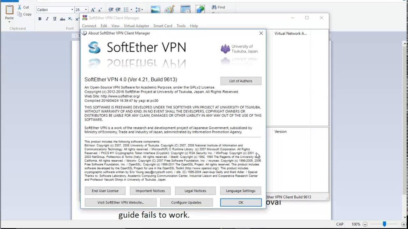
Task: Click the Decrease indent icon
Action: click(111, 10)
